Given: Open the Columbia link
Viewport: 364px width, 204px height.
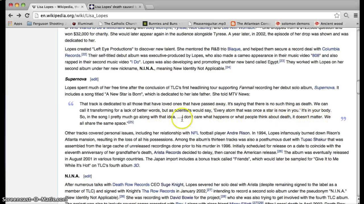Looking at the screenshot, I should 331,49.
